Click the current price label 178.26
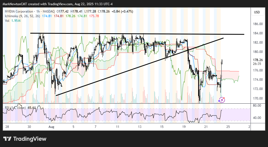The width and height of the screenshot is (268, 147). coord(258,60)
